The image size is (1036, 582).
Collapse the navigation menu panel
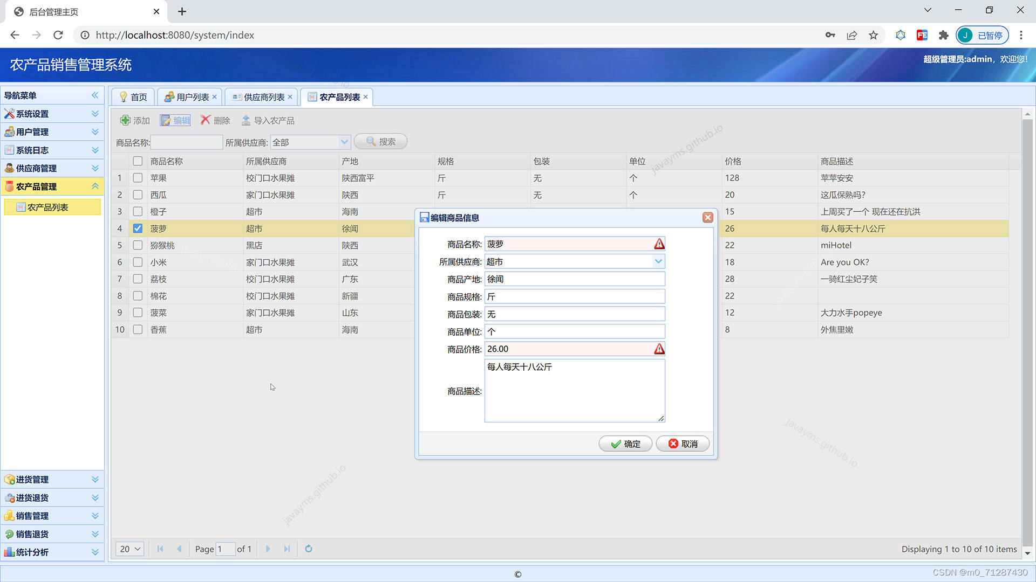coord(95,95)
